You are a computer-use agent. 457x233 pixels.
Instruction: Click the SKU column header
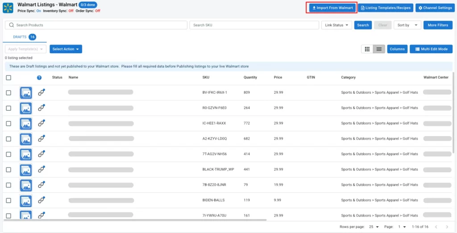(206, 78)
